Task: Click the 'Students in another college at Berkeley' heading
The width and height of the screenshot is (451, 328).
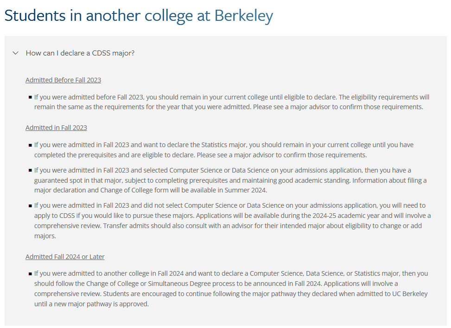Action: pyautogui.click(x=139, y=16)
